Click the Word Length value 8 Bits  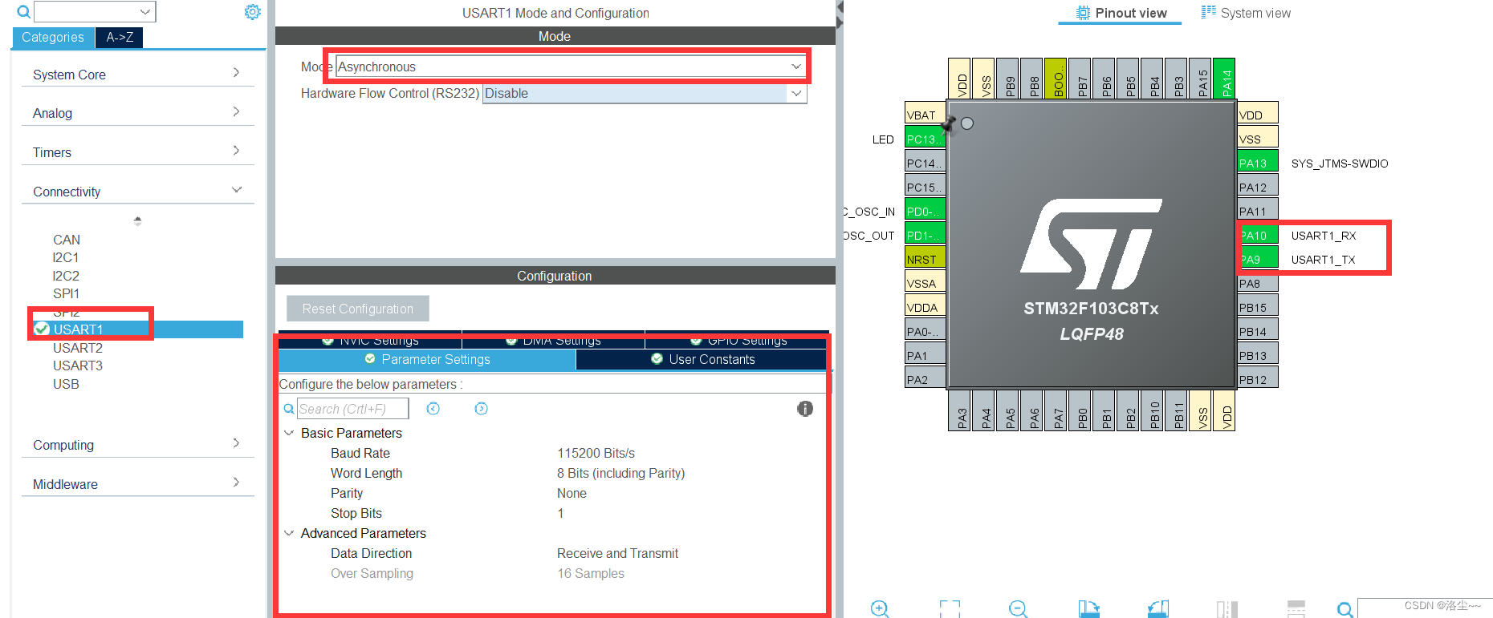tap(620, 473)
